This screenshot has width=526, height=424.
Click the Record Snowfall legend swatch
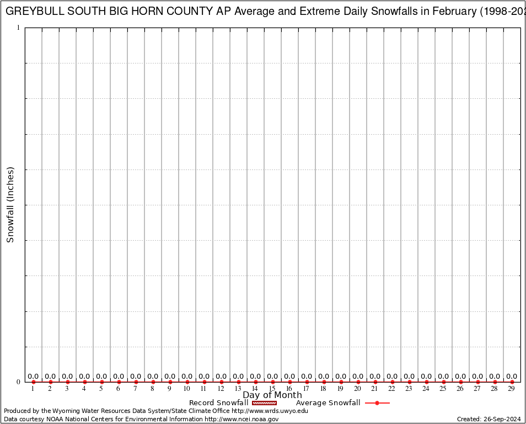pos(264,403)
